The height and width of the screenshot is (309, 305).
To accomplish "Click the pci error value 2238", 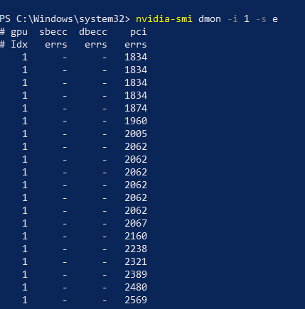I will tap(136, 249).
